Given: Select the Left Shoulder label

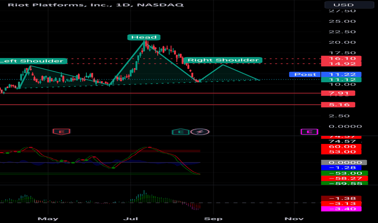Looking at the screenshot, I should coord(33,61).
